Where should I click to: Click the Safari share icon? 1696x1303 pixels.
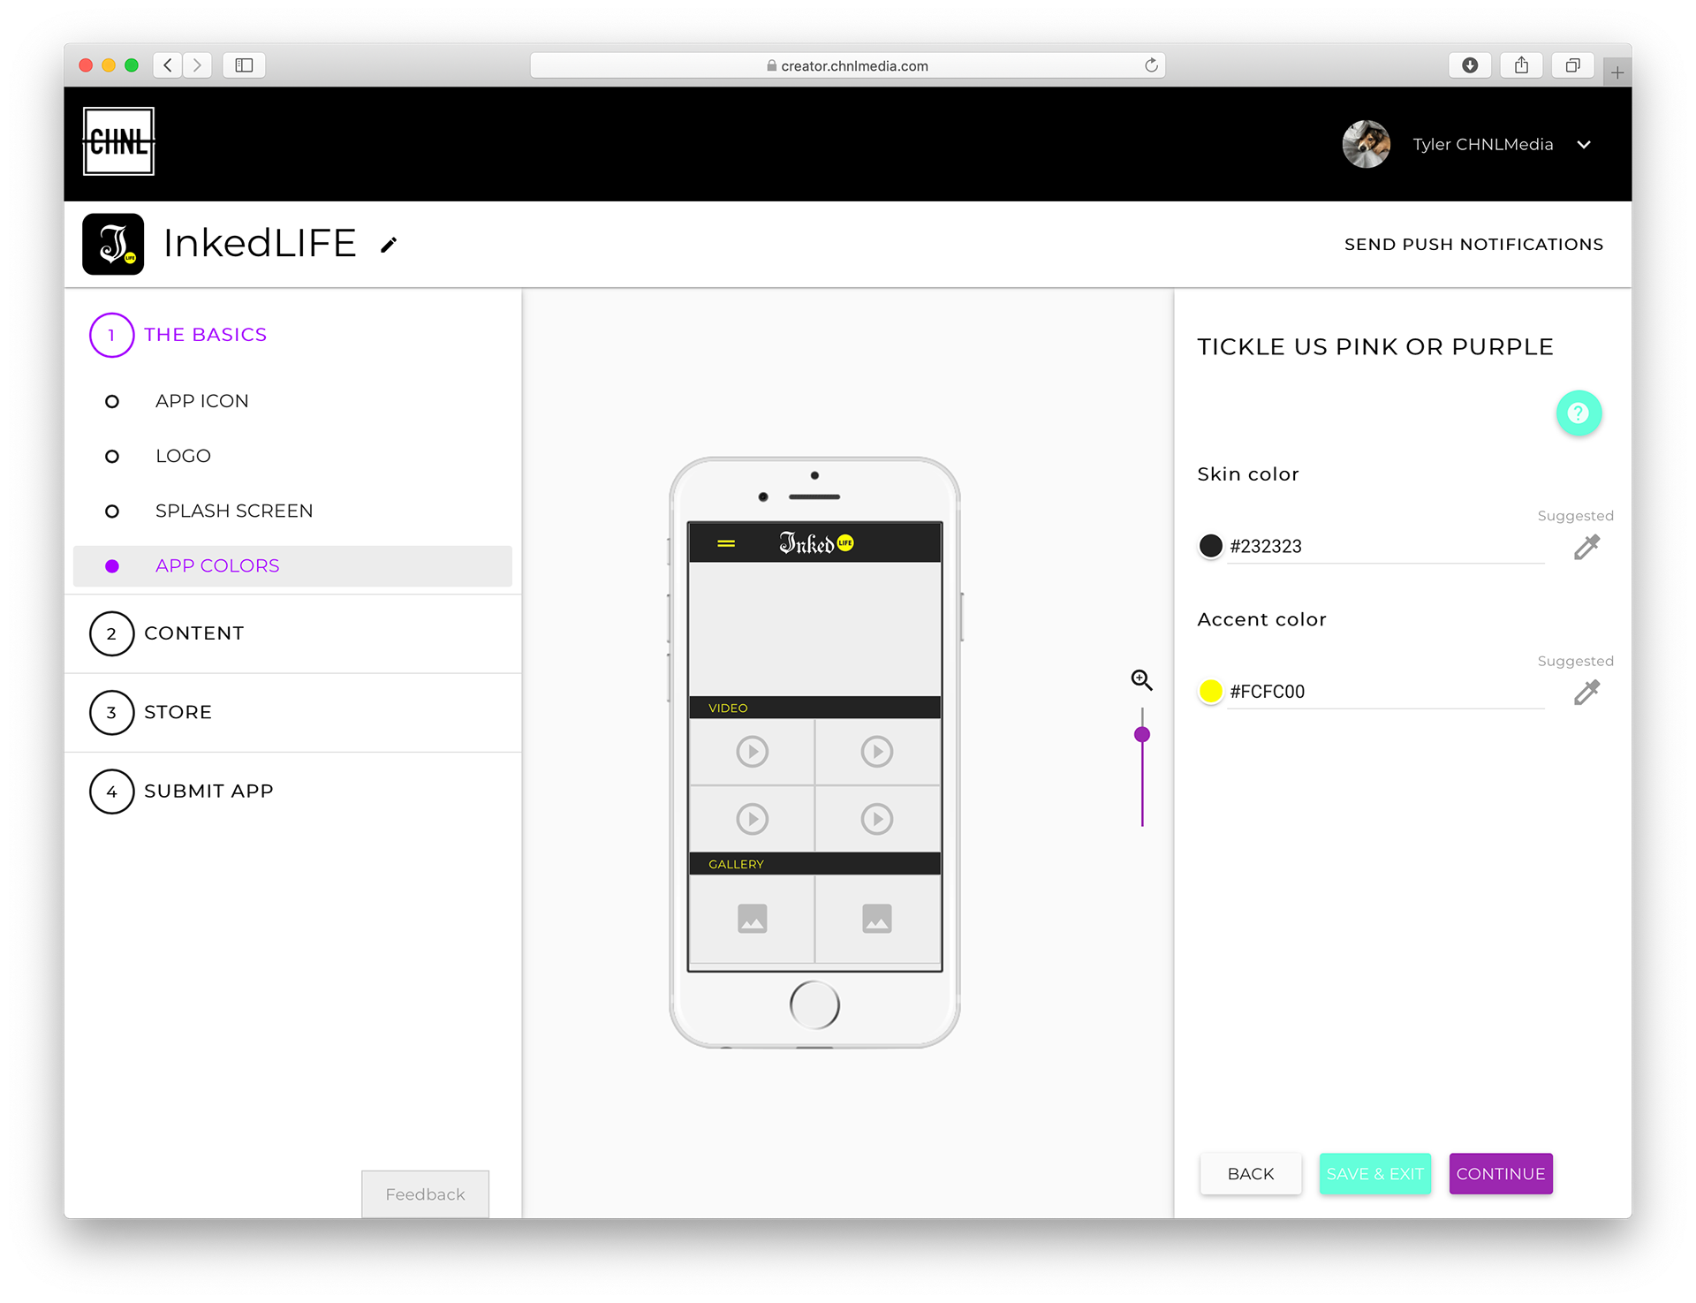click(1521, 65)
